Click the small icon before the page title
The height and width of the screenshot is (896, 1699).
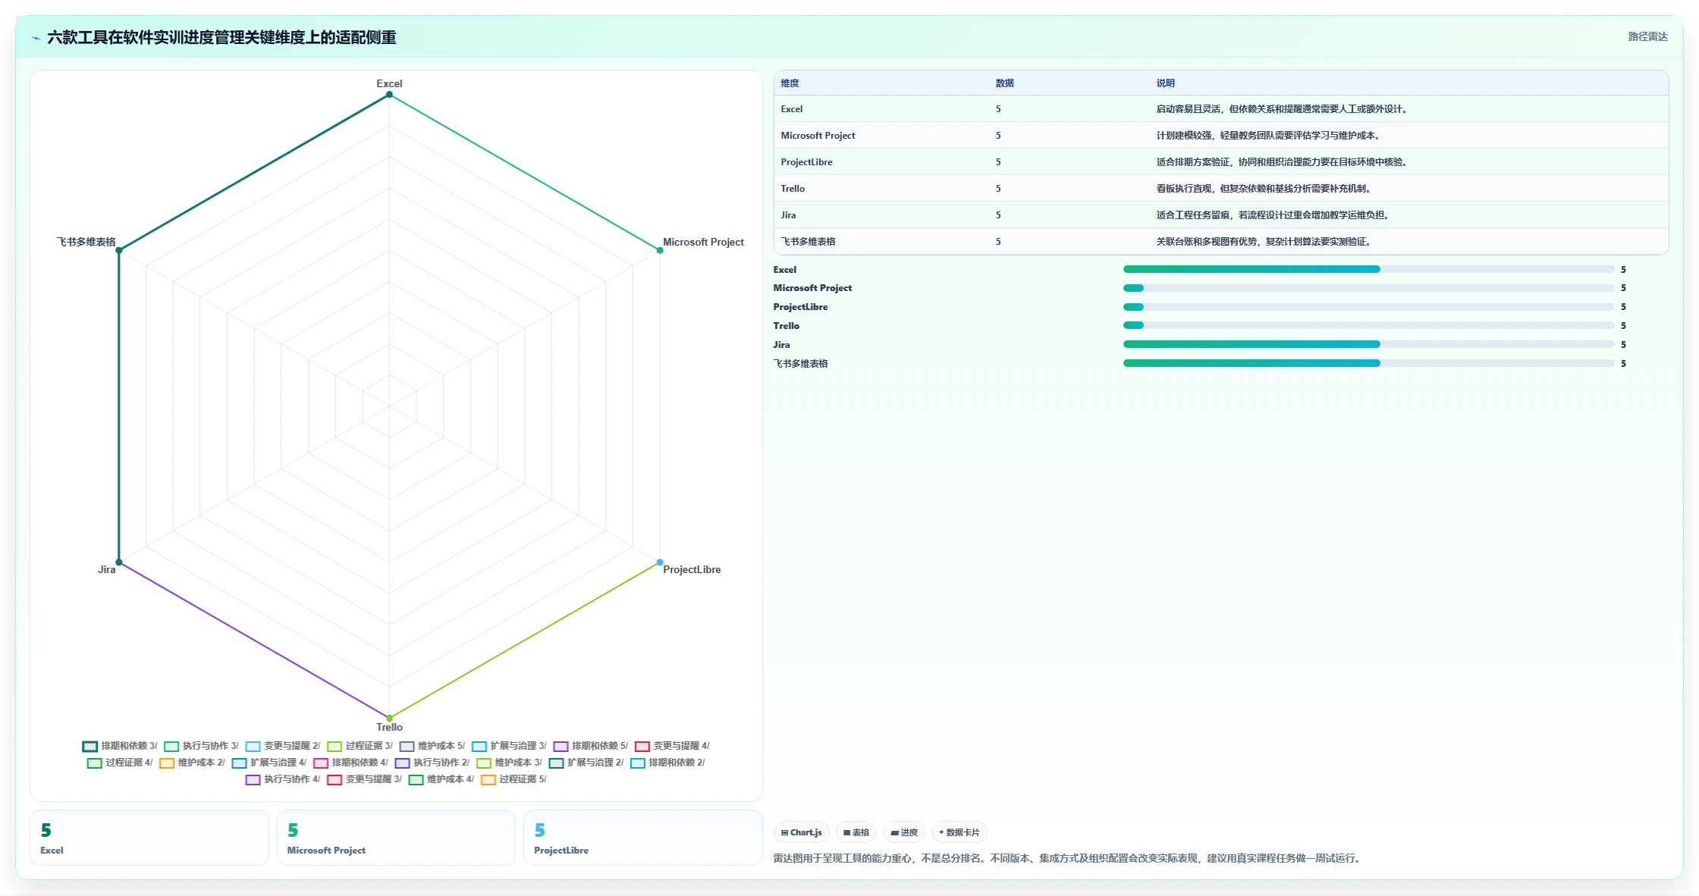36,38
